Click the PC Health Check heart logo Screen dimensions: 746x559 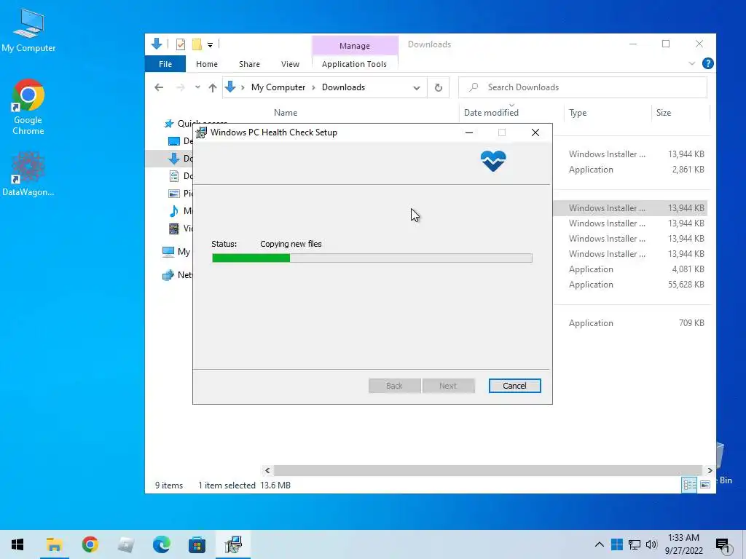pos(493,161)
